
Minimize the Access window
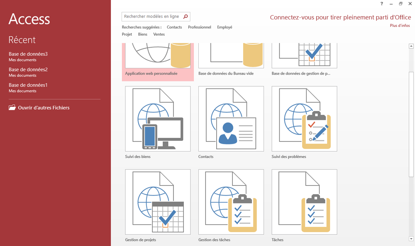tap(391, 4)
